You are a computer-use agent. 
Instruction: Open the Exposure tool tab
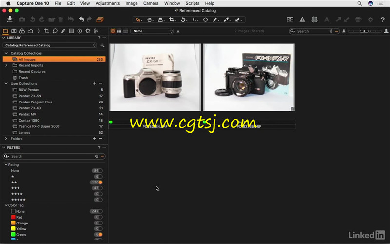30,31
